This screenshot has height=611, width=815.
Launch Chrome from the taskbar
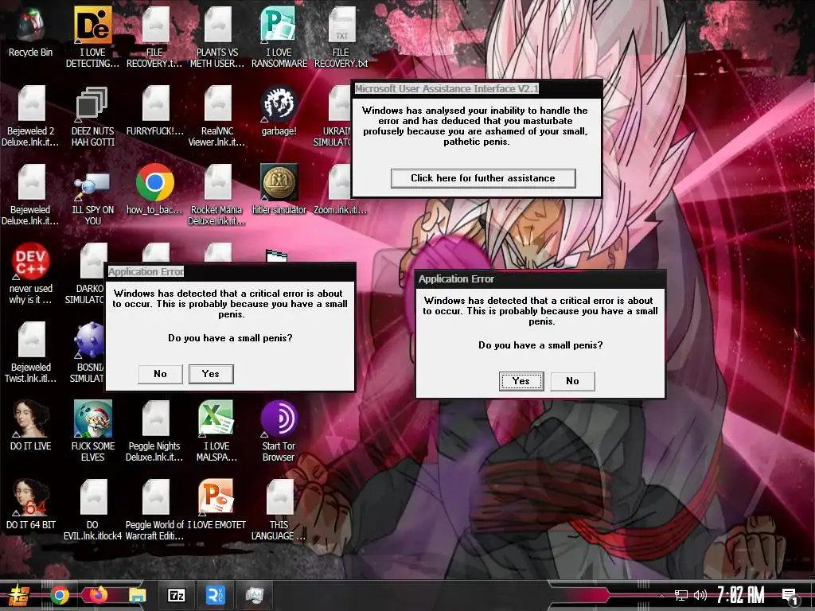pyautogui.click(x=59, y=595)
